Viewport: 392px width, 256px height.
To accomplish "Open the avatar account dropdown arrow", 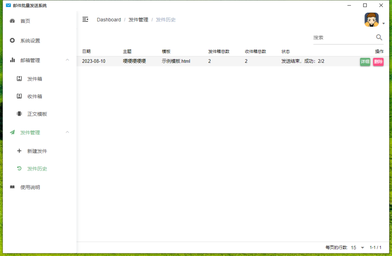I will tap(383, 23).
